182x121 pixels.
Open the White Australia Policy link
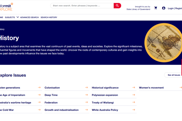[x=105, y=110]
